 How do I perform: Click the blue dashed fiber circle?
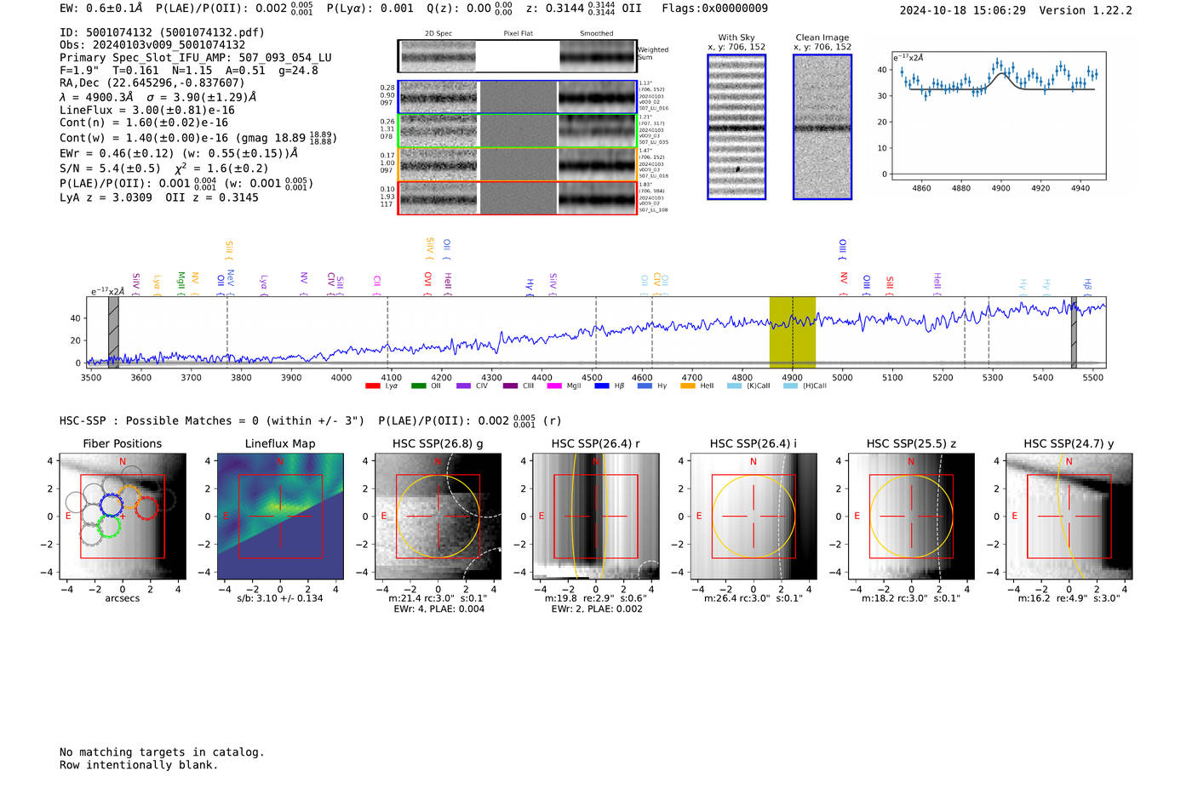[111, 504]
